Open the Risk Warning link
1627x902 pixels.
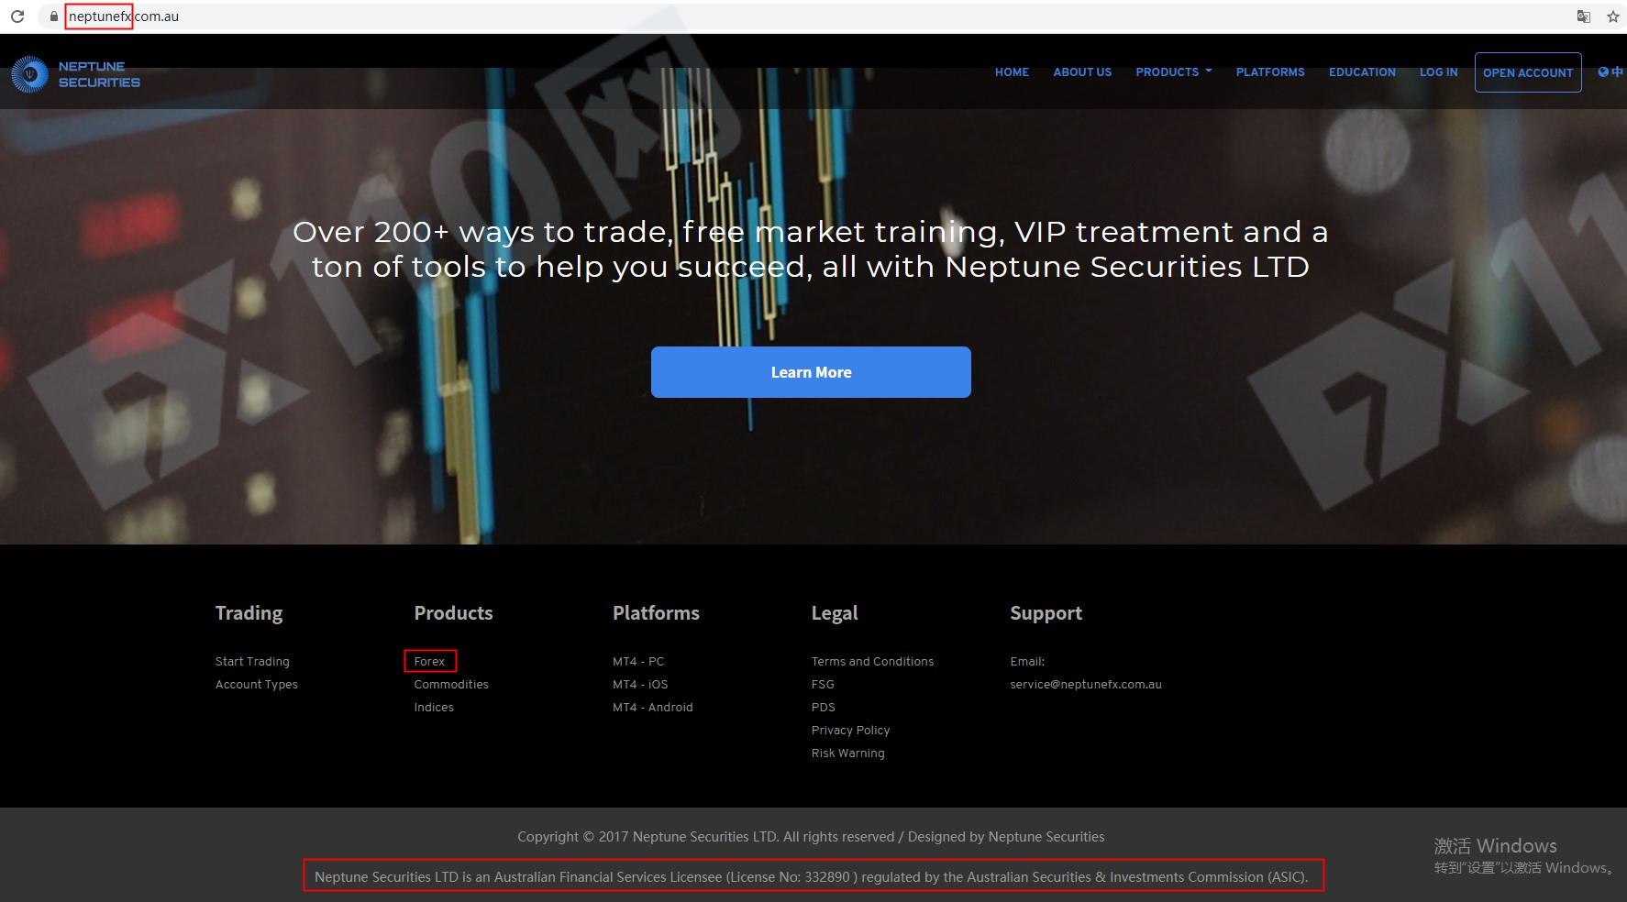click(x=848, y=753)
